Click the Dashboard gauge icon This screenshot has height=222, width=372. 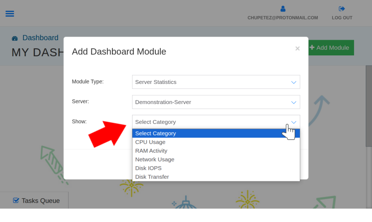tap(15, 38)
